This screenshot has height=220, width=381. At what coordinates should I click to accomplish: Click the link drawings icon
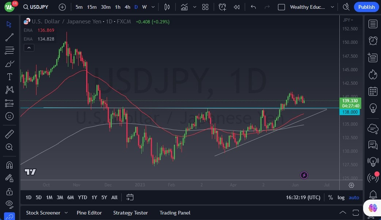pos(9,216)
